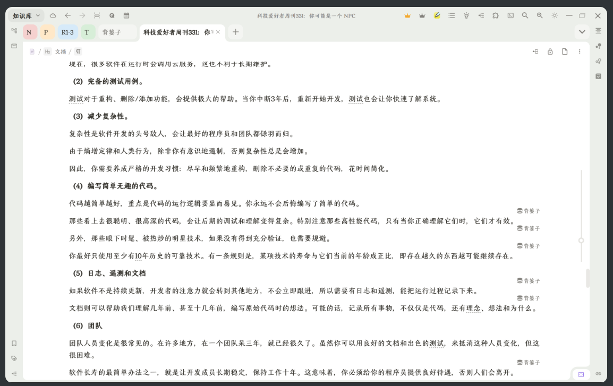
Task: Click the list lines icon in top bar
Action: point(452,15)
